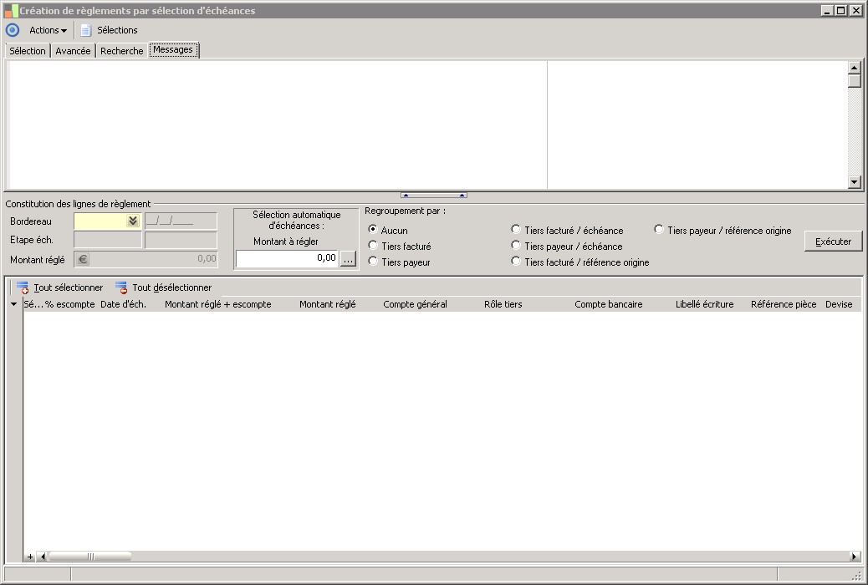The width and height of the screenshot is (868, 585).
Task: Select Tiers facturé / échéance option
Action: pos(515,229)
